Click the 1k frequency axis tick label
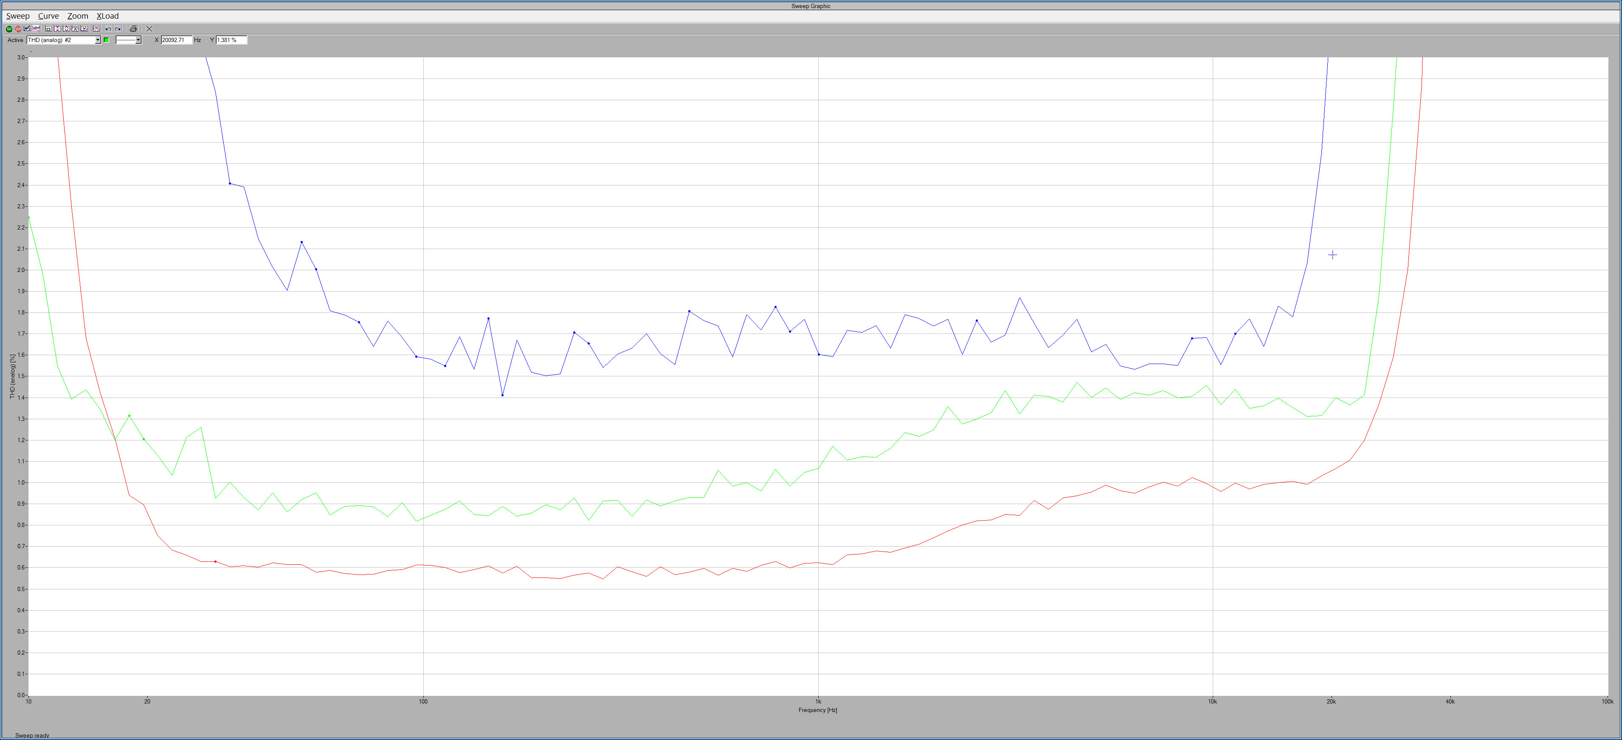Screen dimensions: 1622x740 (x=818, y=701)
